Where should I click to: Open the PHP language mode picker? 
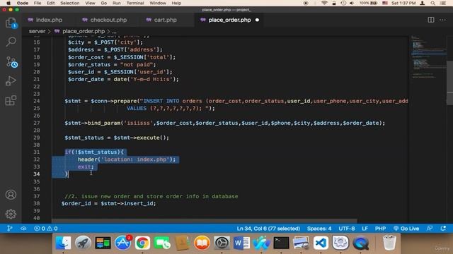(x=381, y=229)
